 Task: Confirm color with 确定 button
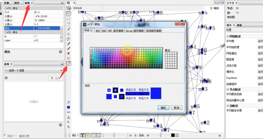coord(163,107)
